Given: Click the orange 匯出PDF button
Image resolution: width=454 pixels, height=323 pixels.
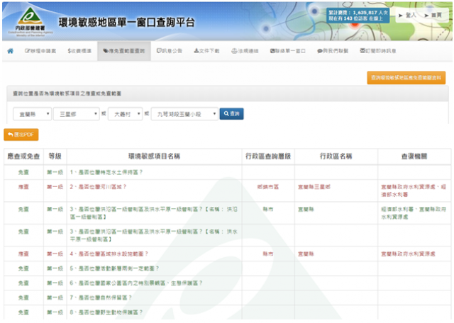Looking at the screenshot, I should click(x=21, y=135).
